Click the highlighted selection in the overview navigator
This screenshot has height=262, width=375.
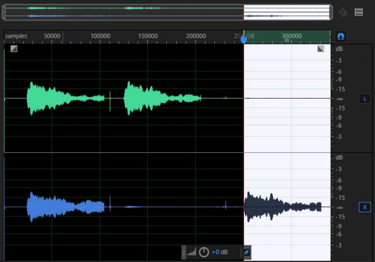pos(286,12)
